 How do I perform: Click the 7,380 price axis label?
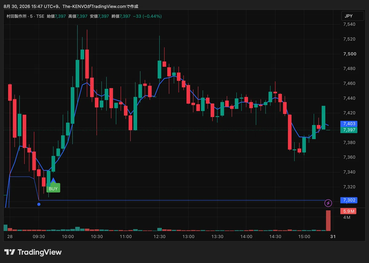tap(349, 143)
